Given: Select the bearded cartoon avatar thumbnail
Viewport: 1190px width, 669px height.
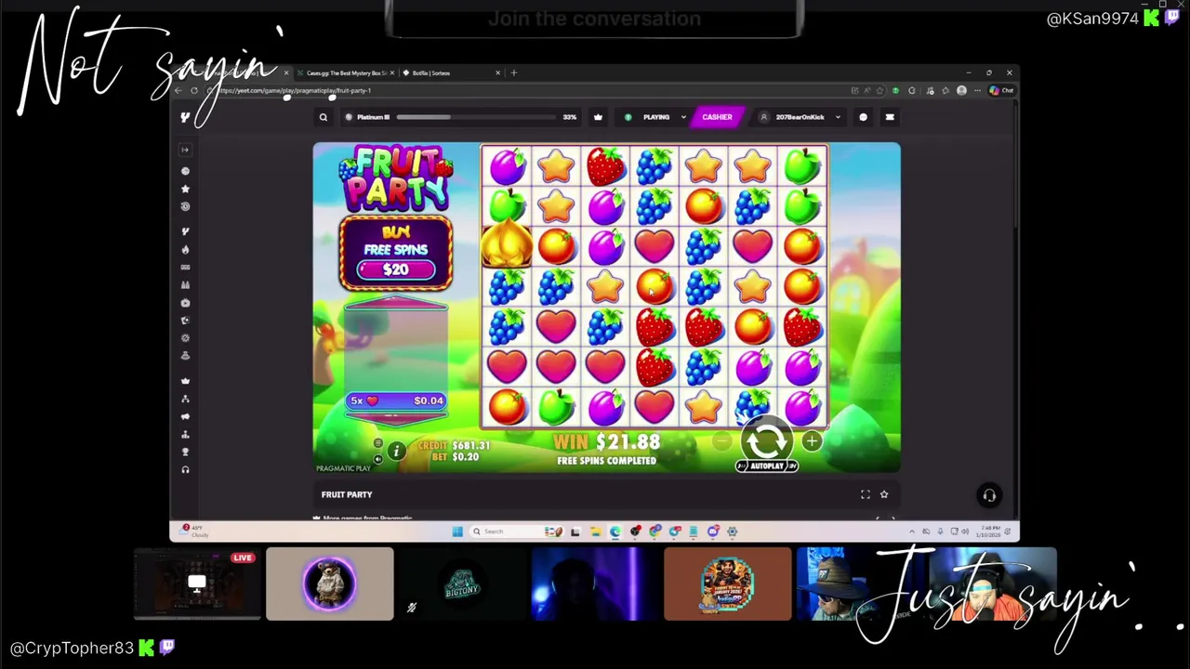Looking at the screenshot, I should pos(728,584).
